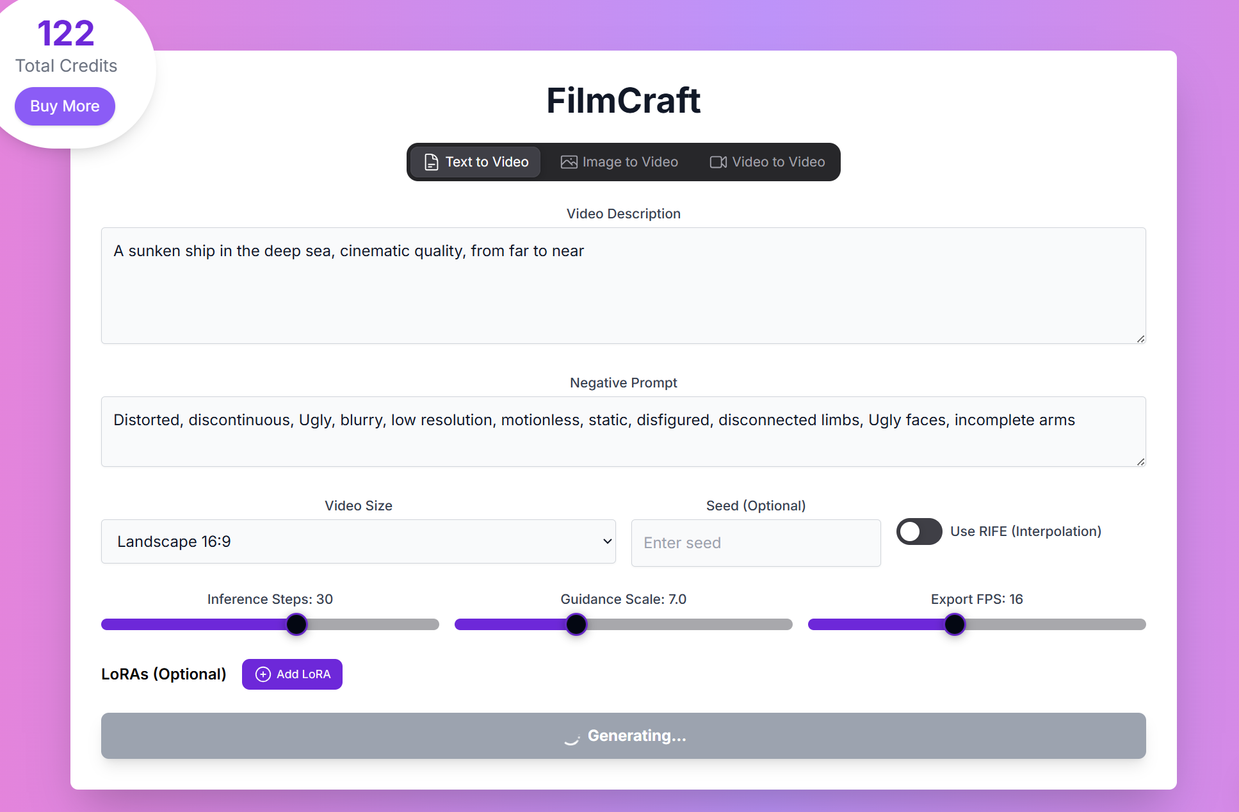Click the Guidance Scale slider handle
The image size is (1239, 812).
tap(576, 624)
